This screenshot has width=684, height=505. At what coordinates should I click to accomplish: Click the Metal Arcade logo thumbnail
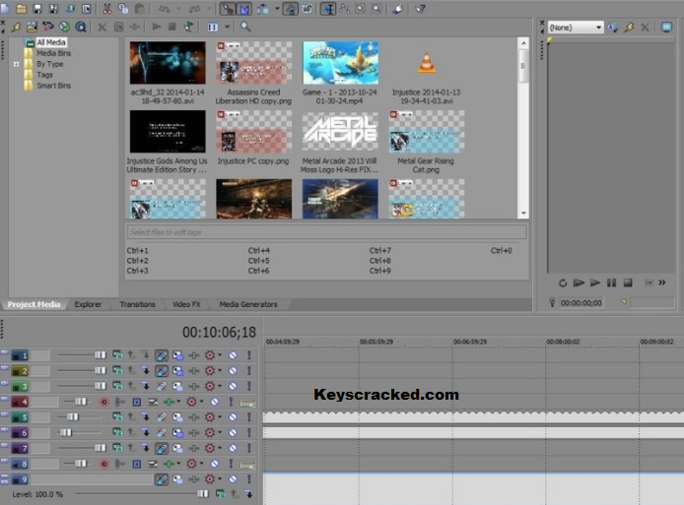340,131
